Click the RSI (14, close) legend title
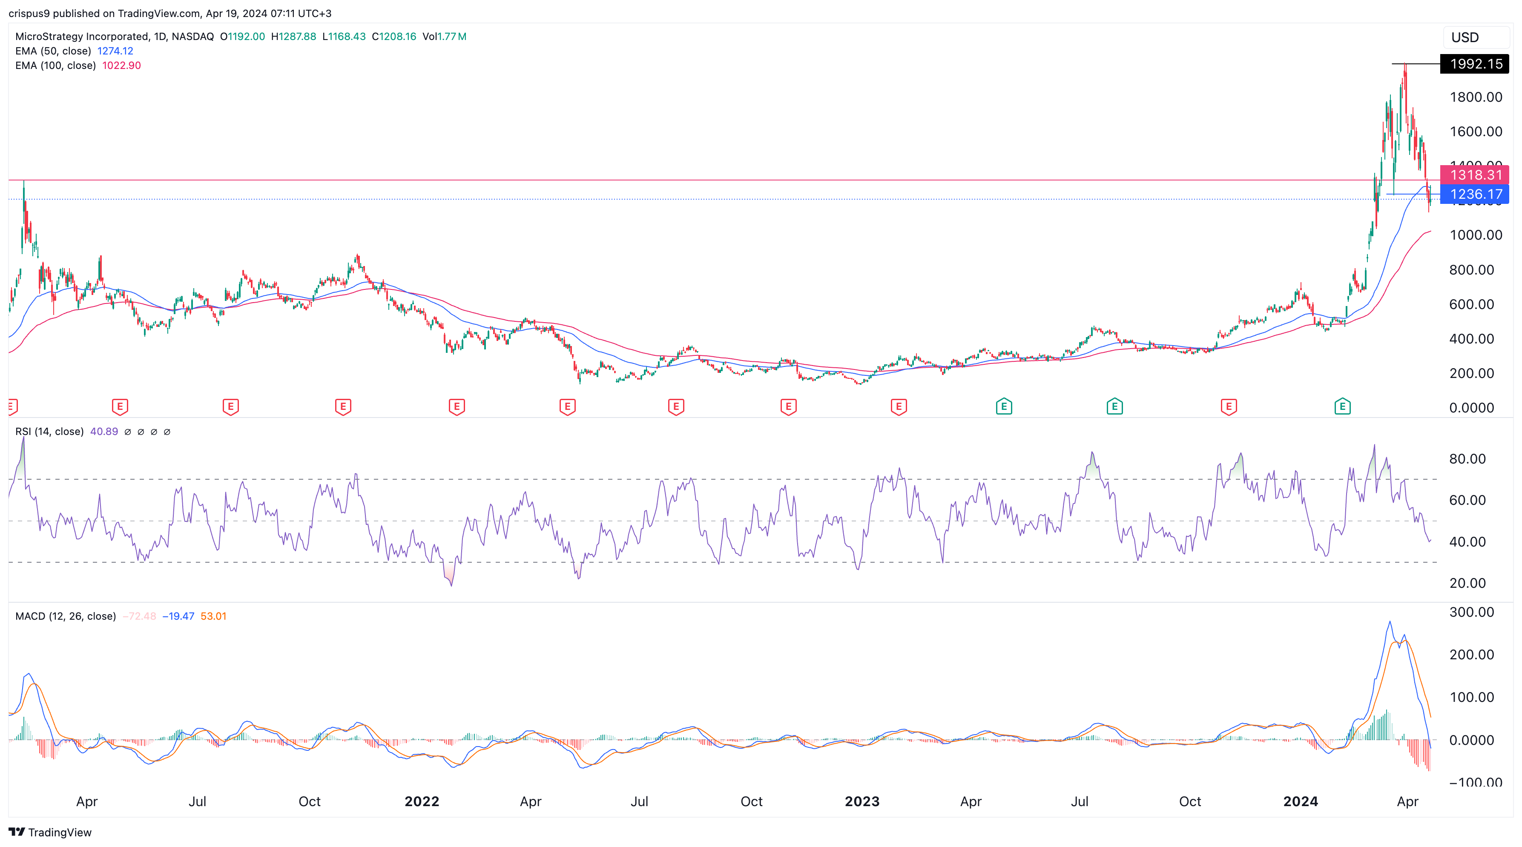Image resolution: width=1522 pixels, height=847 pixels. point(50,432)
